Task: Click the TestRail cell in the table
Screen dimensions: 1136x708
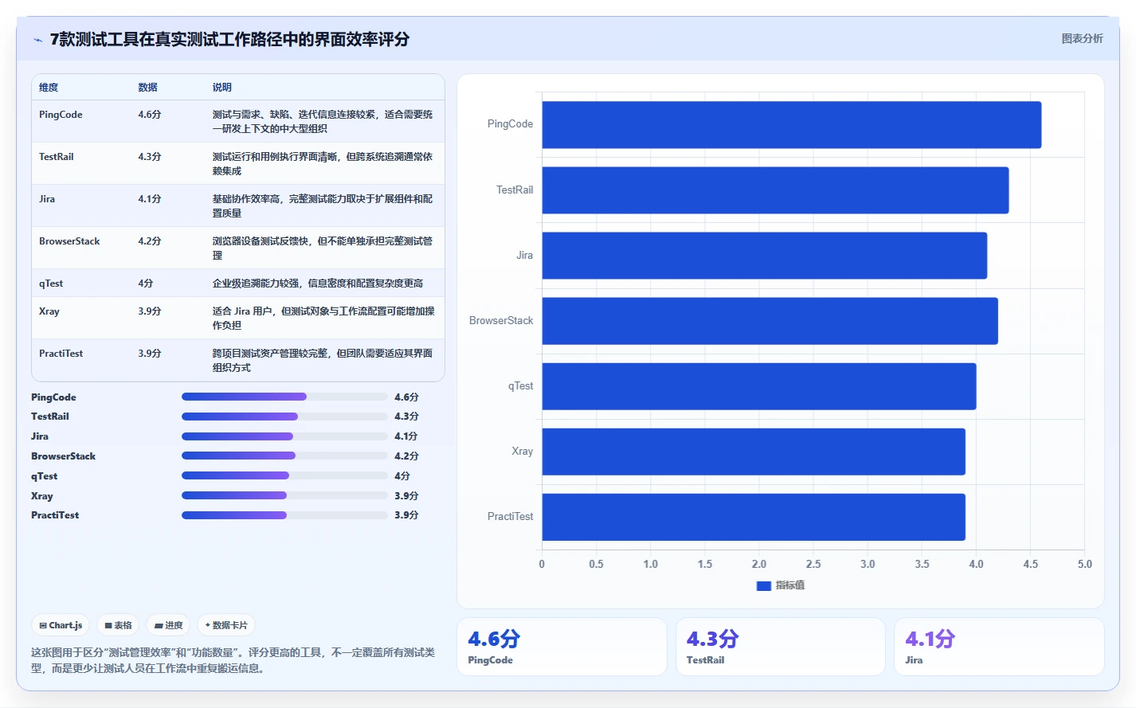Action: coord(57,157)
